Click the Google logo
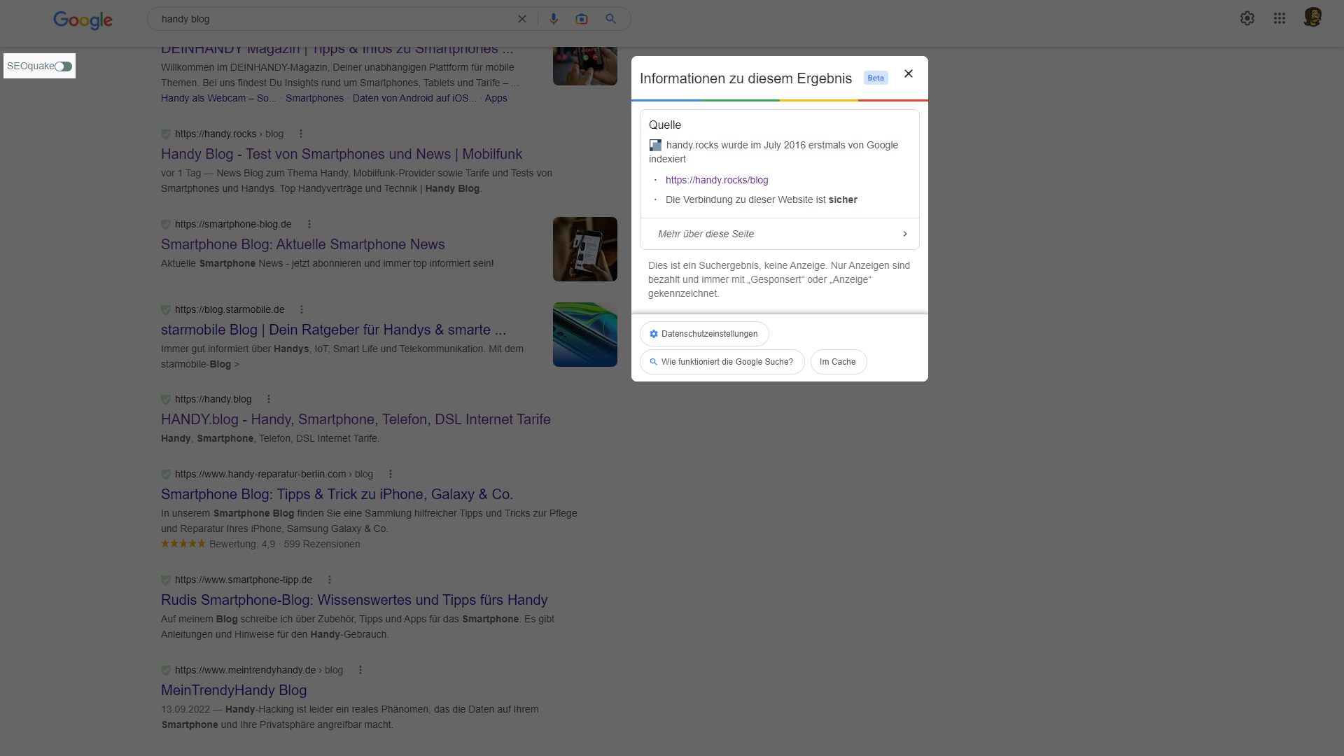1344x756 pixels. (x=83, y=20)
